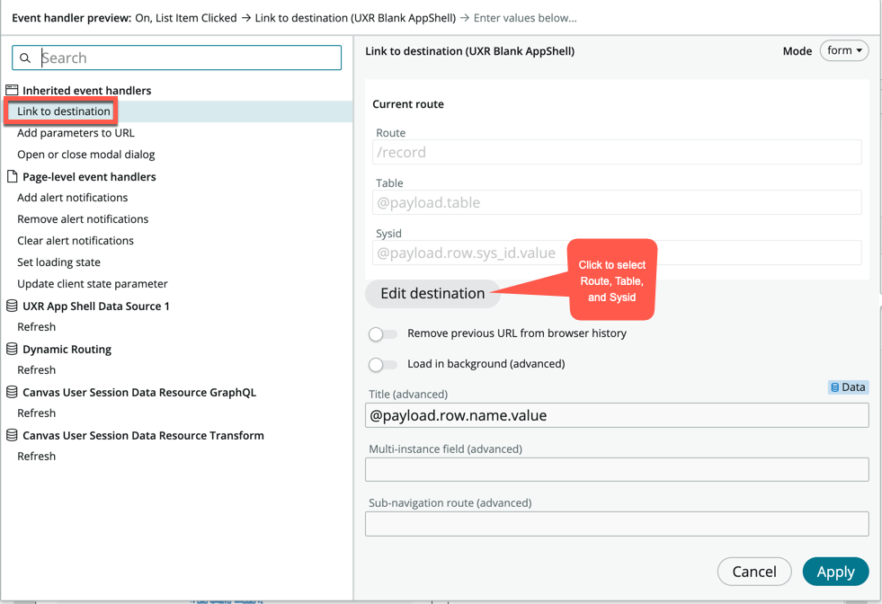Click the Title field containing @payload.row.name.value
The height and width of the screenshot is (604, 882).
pyautogui.click(x=617, y=414)
